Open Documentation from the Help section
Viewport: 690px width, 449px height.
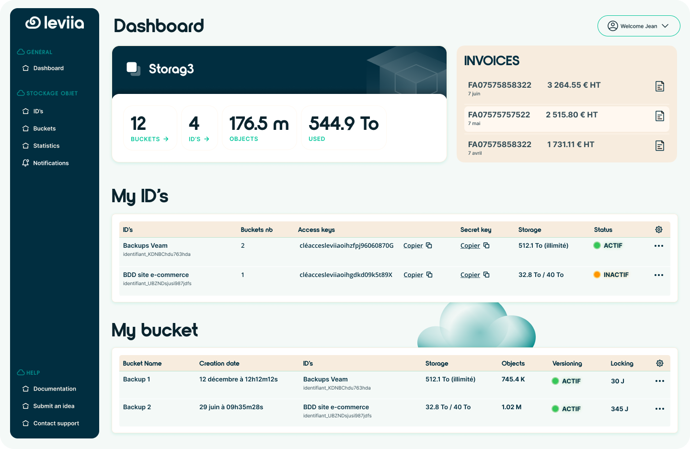click(x=54, y=389)
